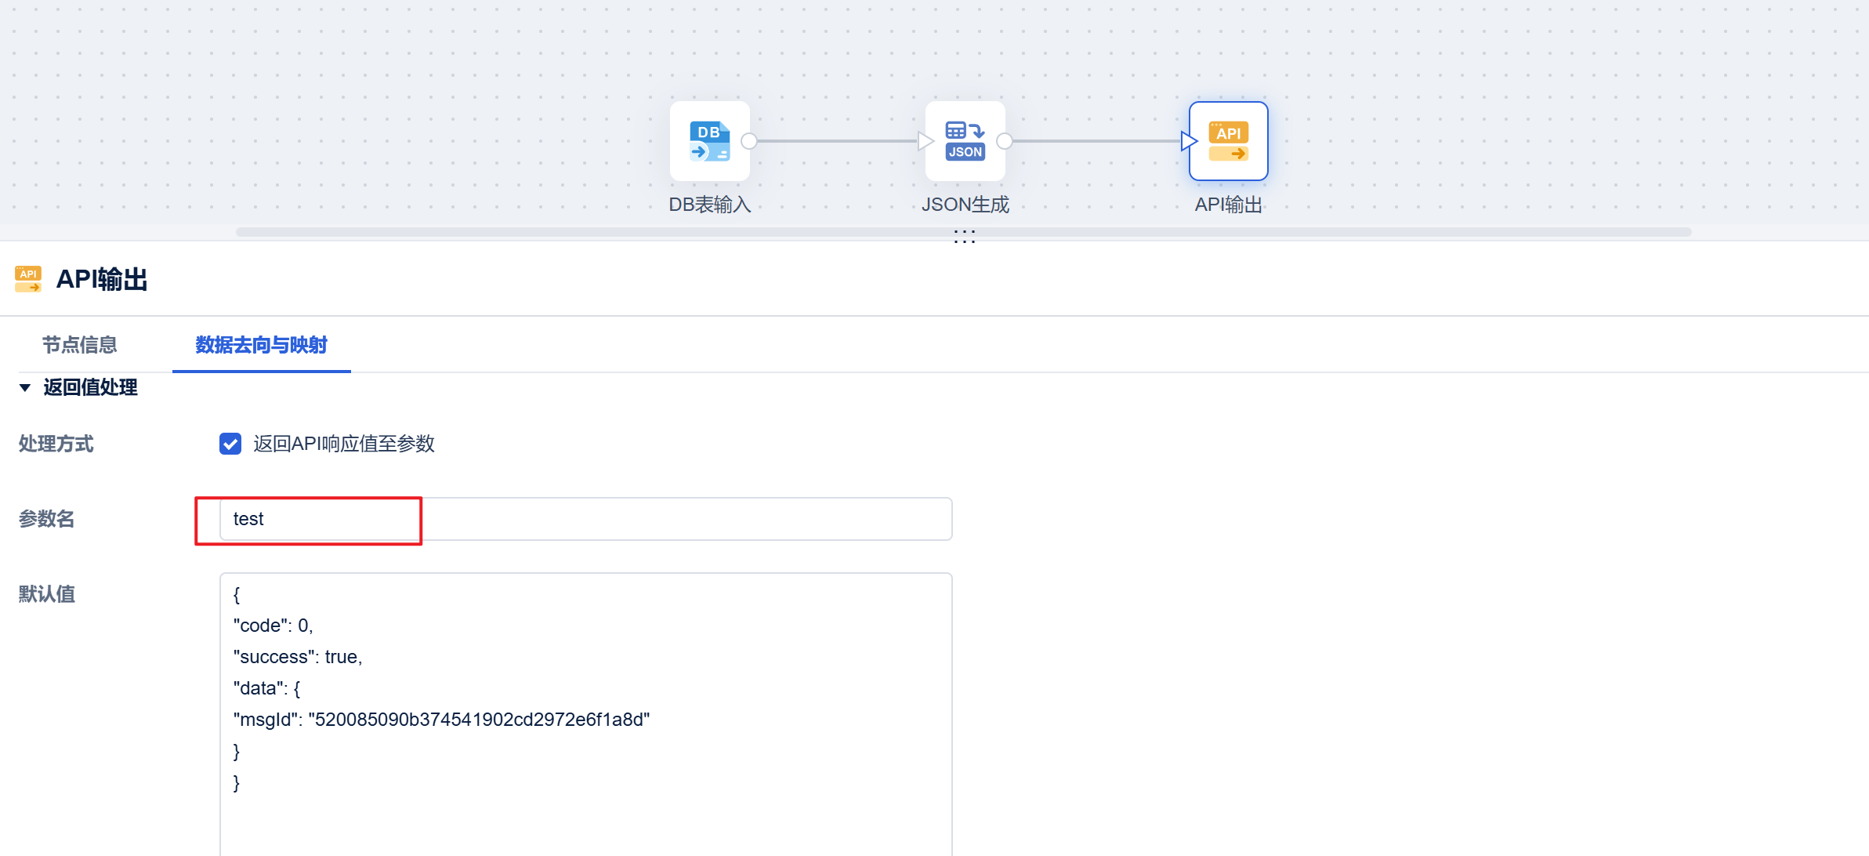This screenshot has height=856, width=1869.
Task: Open 数据去向与映射 tab
Action: 261,345
